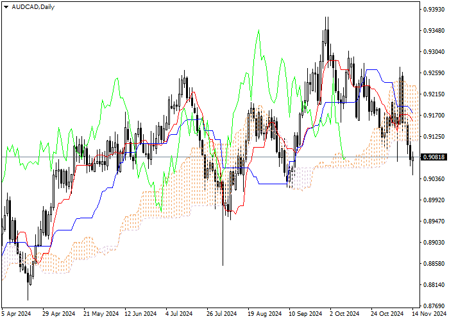Click price level 0.92150 on the scale
This screenshot has width=449, height=321.
434,94
